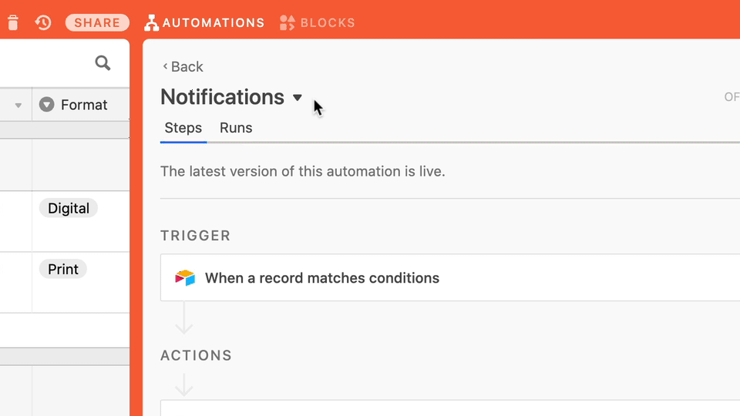This screenshot has width=740, height=416.
Task: Select the Digital format tag
Action: (x=69, y=208)
